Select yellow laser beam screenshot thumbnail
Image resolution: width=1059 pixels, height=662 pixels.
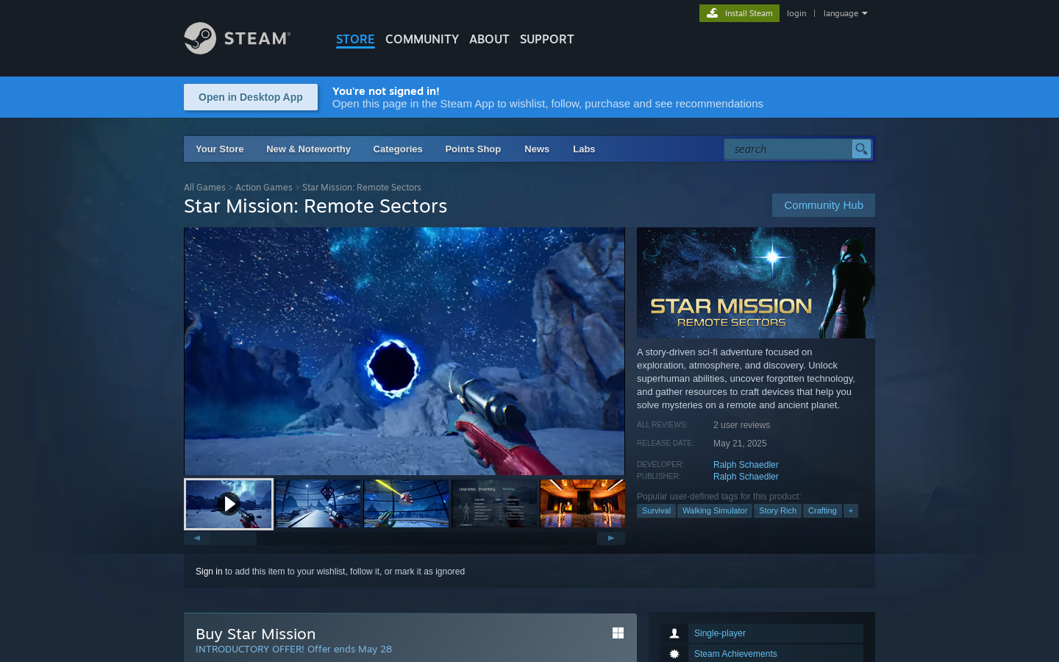pos(406,504)
